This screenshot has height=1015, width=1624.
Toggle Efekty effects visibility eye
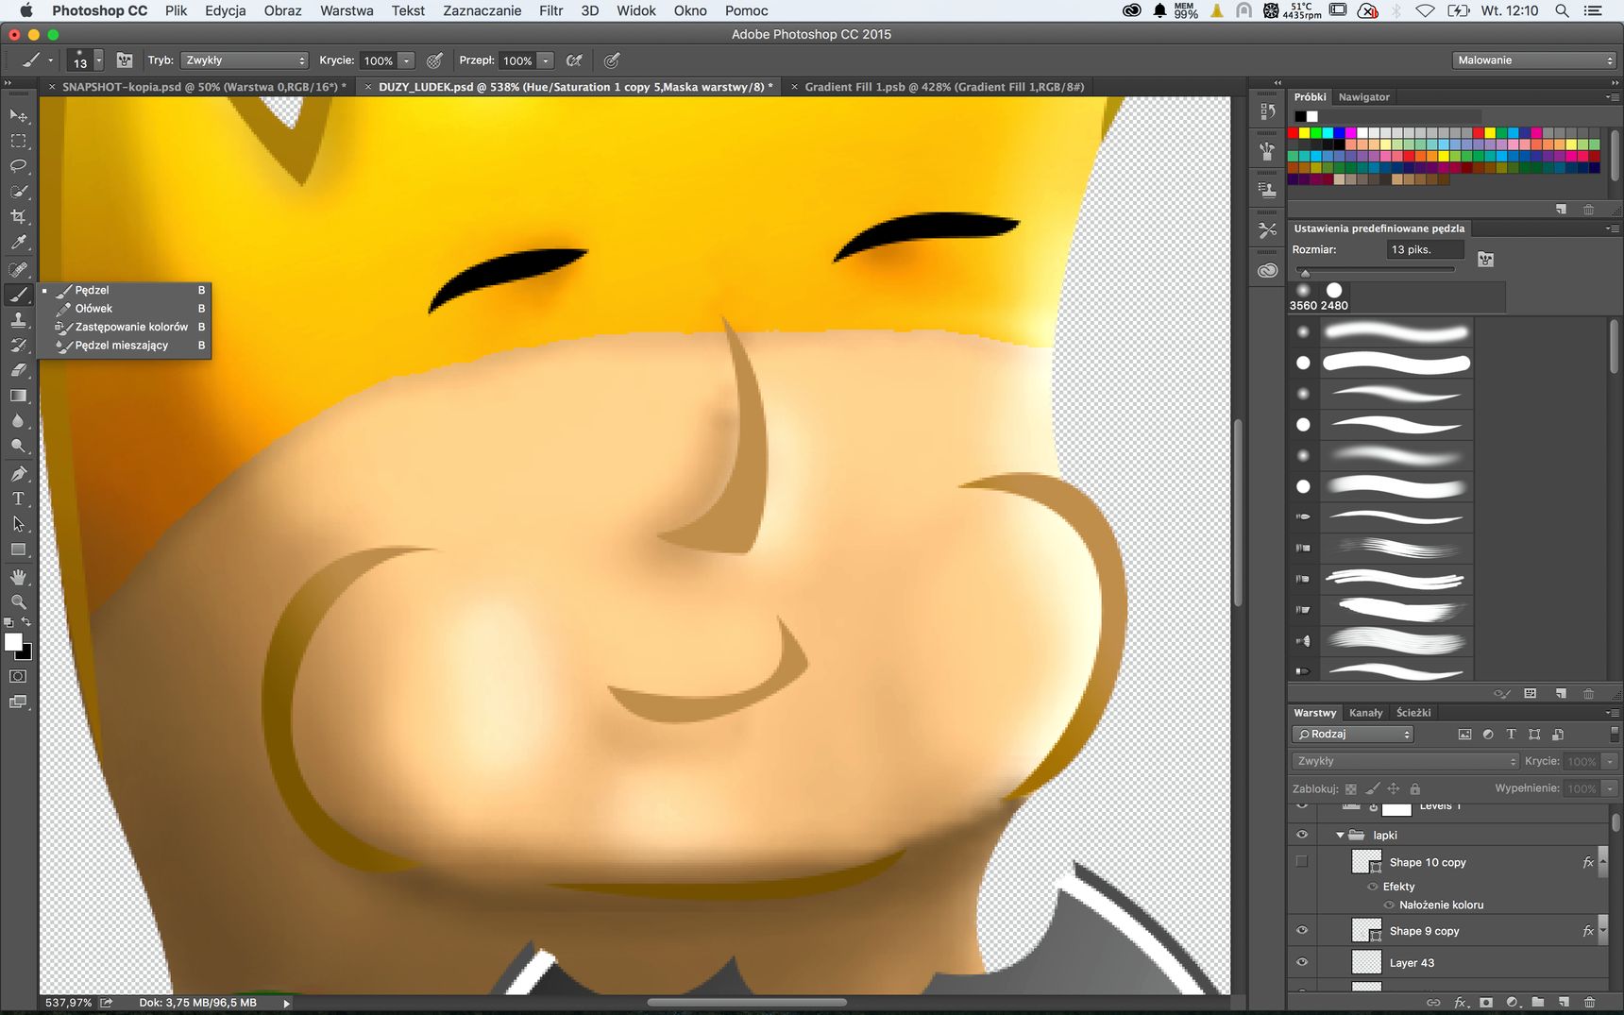pyautogui.click(x=1373, y=887)
